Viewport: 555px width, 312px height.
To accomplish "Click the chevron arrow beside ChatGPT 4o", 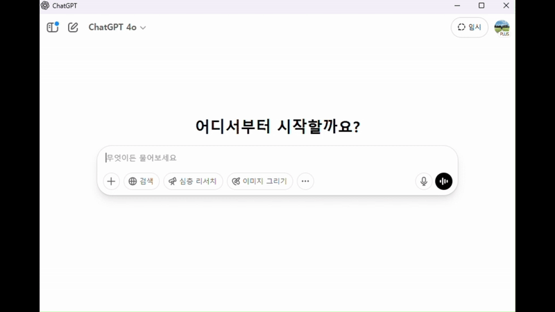I will pyautogui.click(x=143, y=28).
